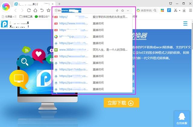Click the favorites star left of address bar
Image resolution: width=193 pixels, height=127 pixels.
point(49,10)
